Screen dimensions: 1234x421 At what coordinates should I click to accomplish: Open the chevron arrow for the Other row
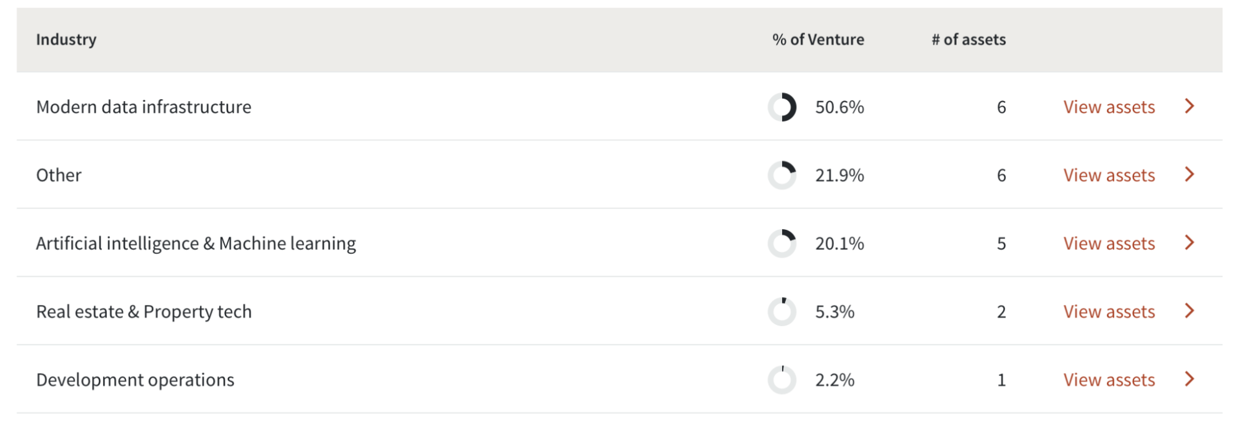click(x=1190, y=174)
